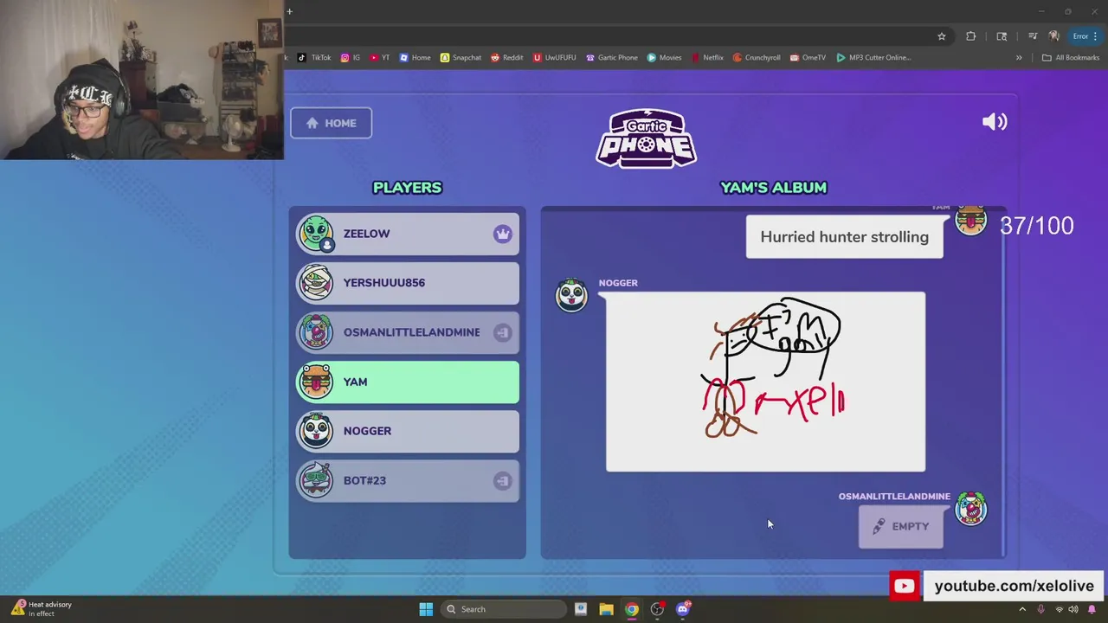Screen dimensions: 1108x623
Task: Open the Crunchyroll bookmark
Action: point(757,58)
